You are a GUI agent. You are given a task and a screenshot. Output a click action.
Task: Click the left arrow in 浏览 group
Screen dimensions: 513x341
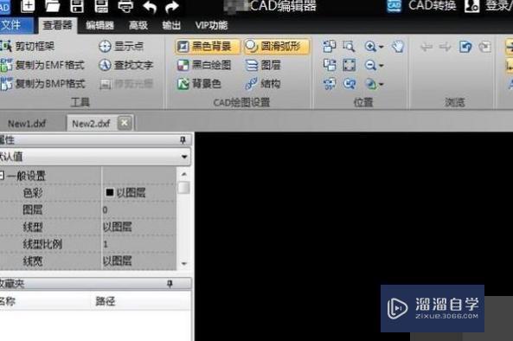426,47
